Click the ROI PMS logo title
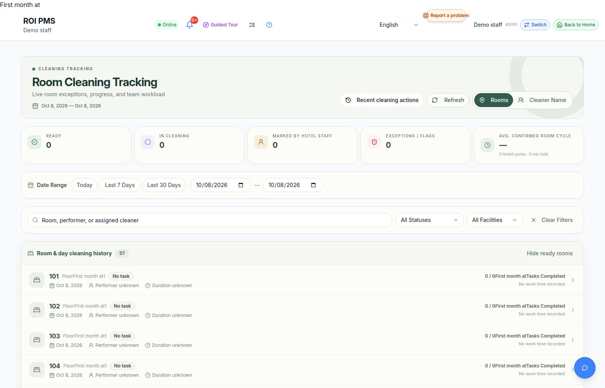The width and height of the screenshot is (605, 388). [x=39, y=21]
